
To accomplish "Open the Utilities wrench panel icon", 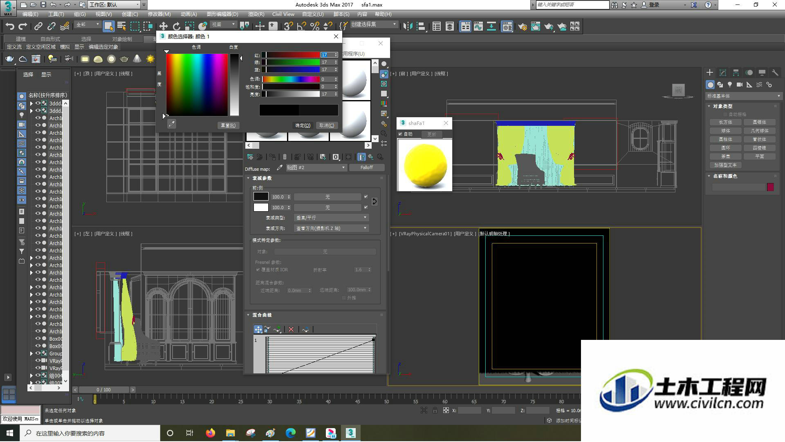I will [x=775, y=73].
